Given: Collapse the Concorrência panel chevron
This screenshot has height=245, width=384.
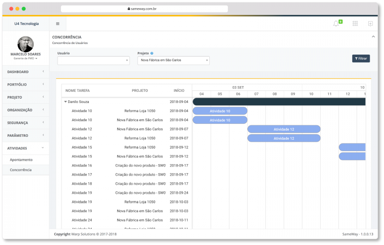Looking at the screenshot, I should (x=373, y=37).
